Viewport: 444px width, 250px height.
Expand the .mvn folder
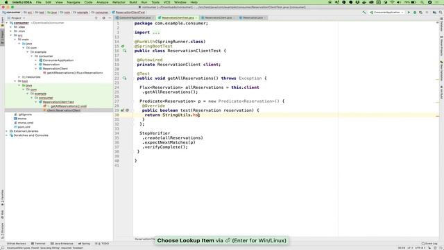(x=11, y=31)
